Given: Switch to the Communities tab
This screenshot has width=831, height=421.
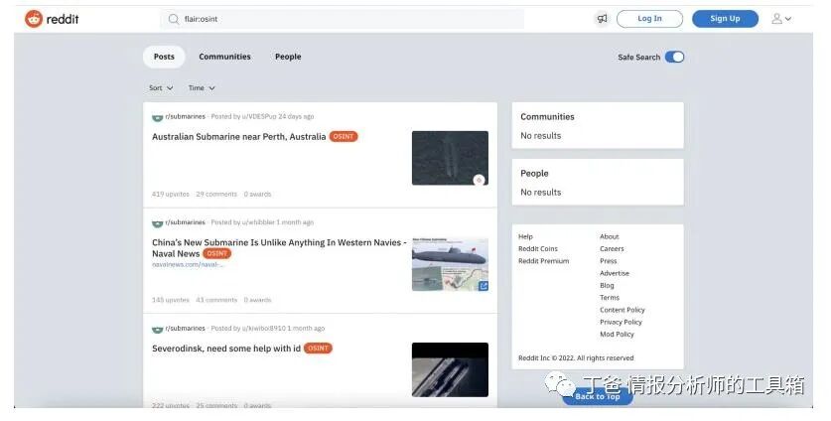Looking at the screenshot, I should [224, 57].
